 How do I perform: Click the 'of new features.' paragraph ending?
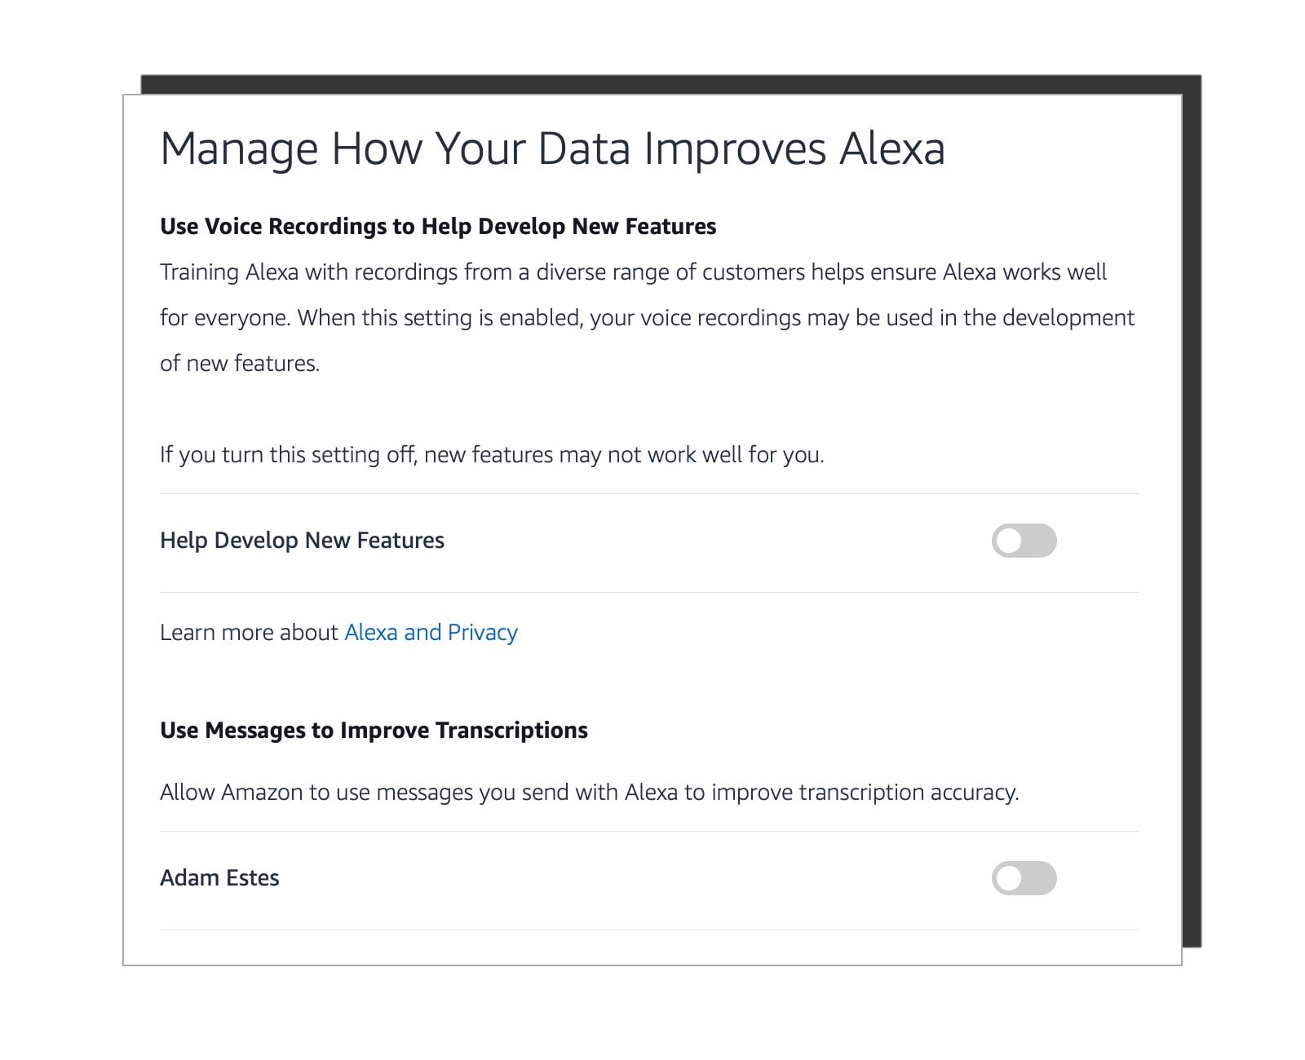pyautogui.click(x=240, y=364)
